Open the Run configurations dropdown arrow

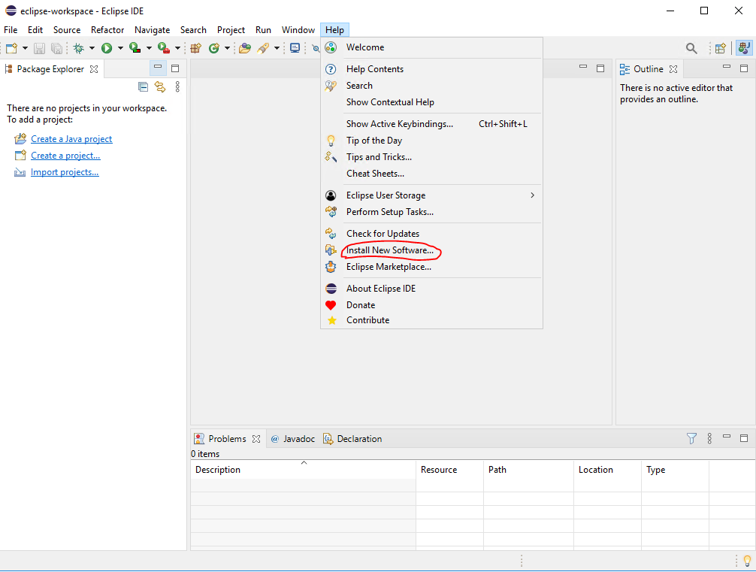(x=120, y=48)
